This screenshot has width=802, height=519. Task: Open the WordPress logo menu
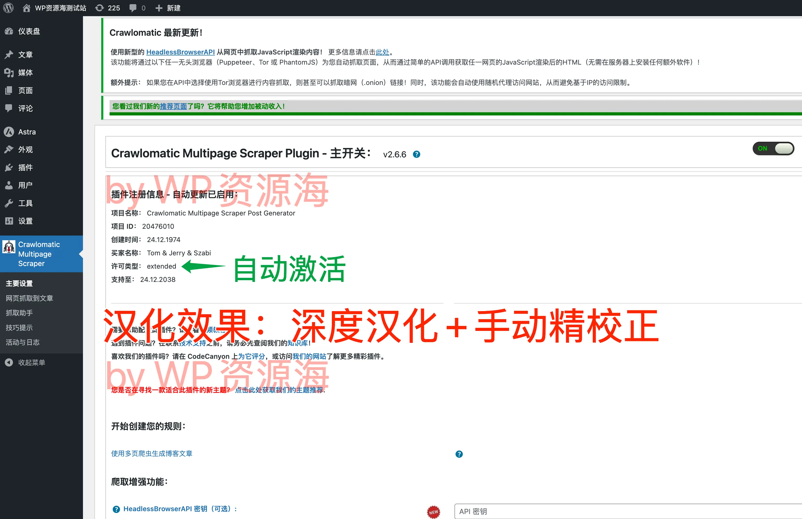tap(8, 8)
